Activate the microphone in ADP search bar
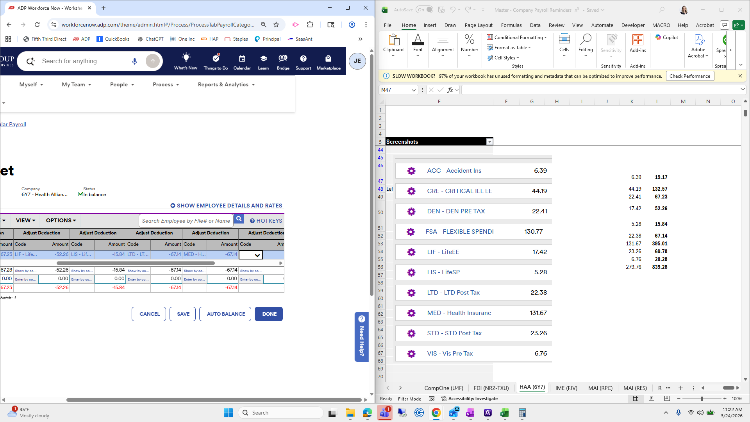This screenshot has width=750, height=422. point(134,61)
